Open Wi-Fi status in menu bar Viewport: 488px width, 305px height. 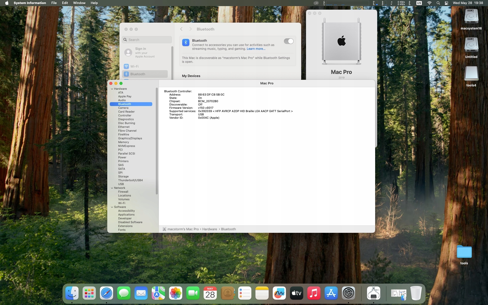pos(429,3)
